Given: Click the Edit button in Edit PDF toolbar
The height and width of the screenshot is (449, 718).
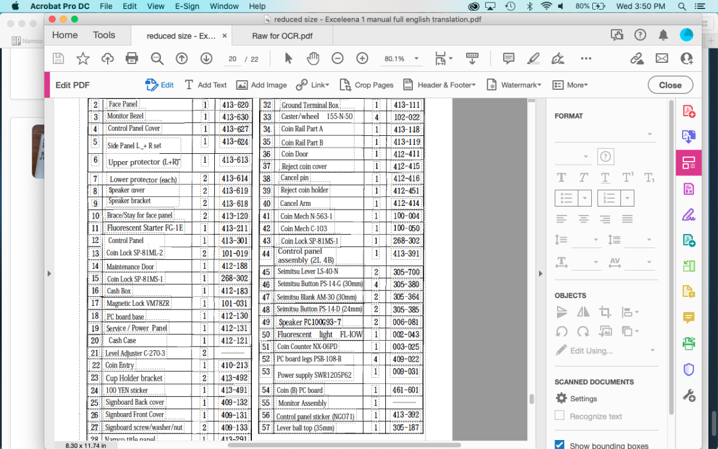Looking at the screenshot, I should coord(160,84).
